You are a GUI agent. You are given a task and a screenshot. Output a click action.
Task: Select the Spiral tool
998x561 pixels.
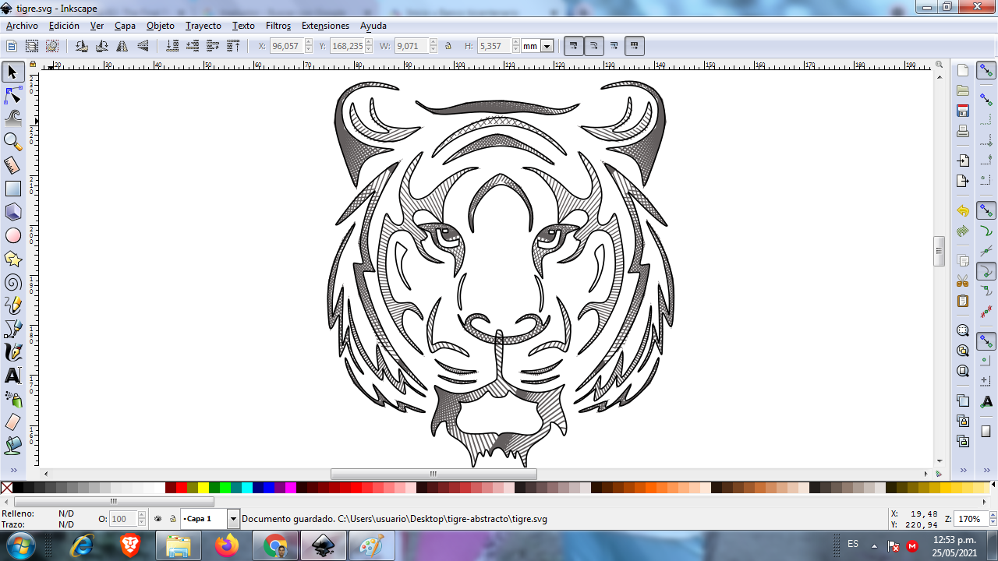pyautogui.click(x=12, y=282)
